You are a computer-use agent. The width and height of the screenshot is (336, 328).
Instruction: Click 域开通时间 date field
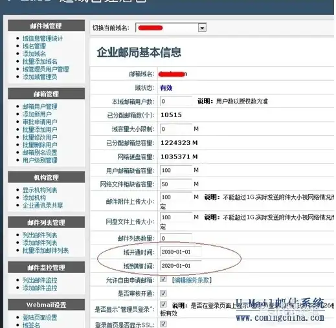[x=181, y=252]
